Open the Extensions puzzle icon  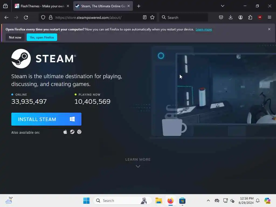click(250, 17)
